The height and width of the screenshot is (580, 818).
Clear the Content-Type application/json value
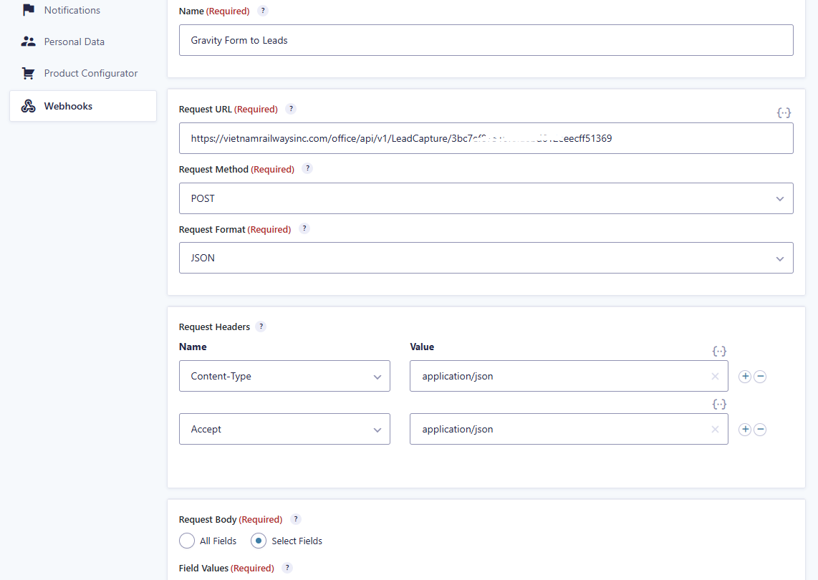(715, 377)
